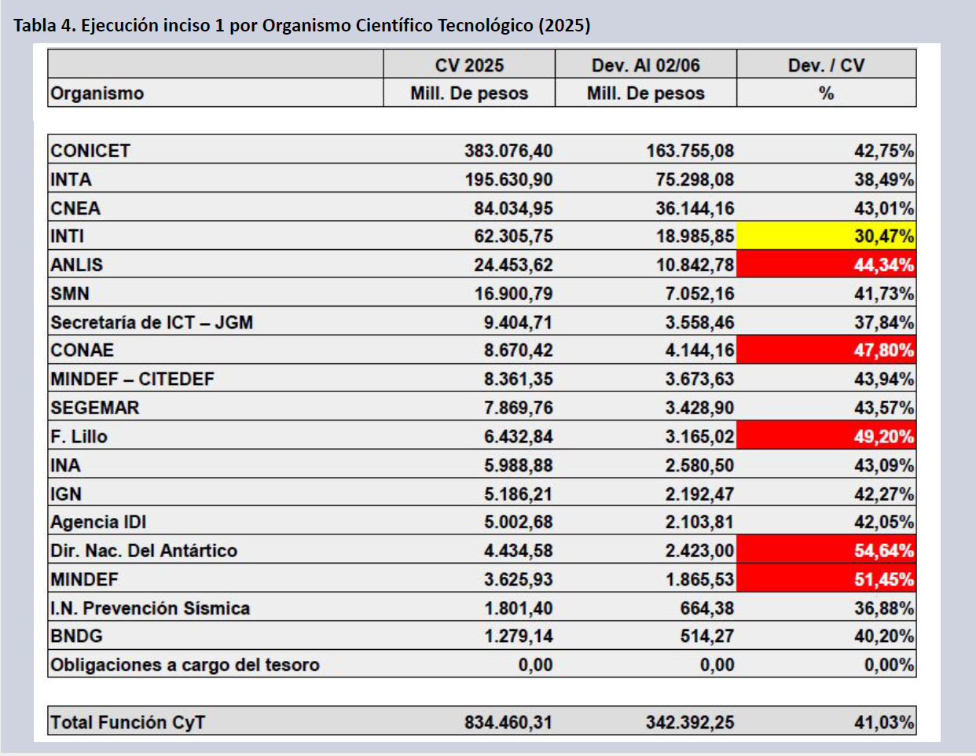The image size is (976, 756).
Task: Select total devengado value 342.392,25
Action: coord(689,722)
